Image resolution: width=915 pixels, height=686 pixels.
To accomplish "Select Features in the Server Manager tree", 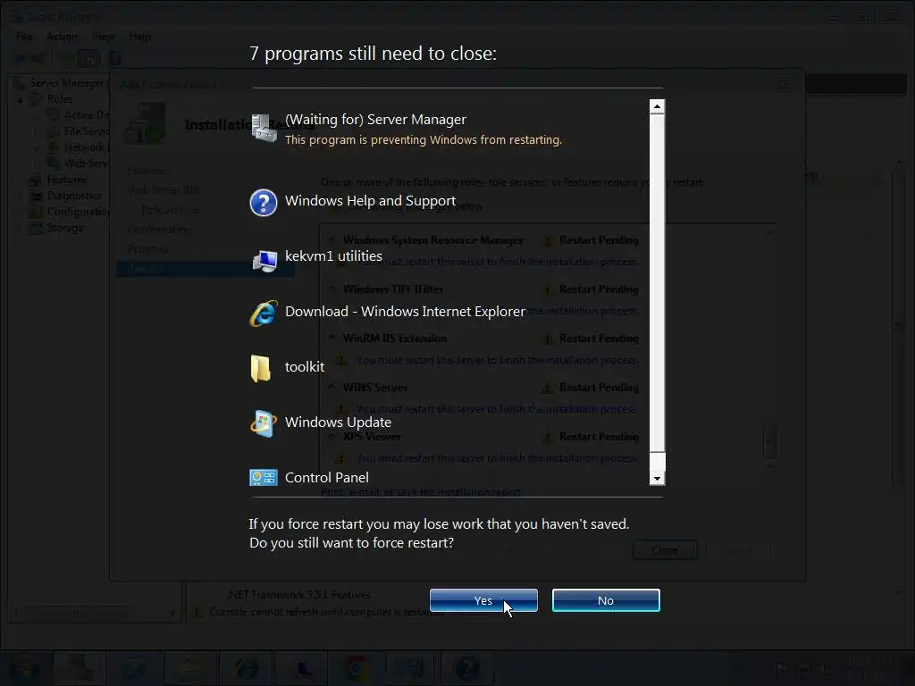I will [66, 180].
